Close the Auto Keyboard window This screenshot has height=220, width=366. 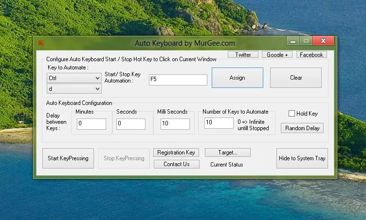click(x=323, y=41)
